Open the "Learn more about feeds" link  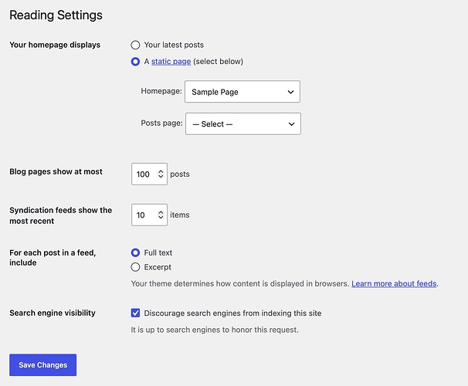coord(394,283)
